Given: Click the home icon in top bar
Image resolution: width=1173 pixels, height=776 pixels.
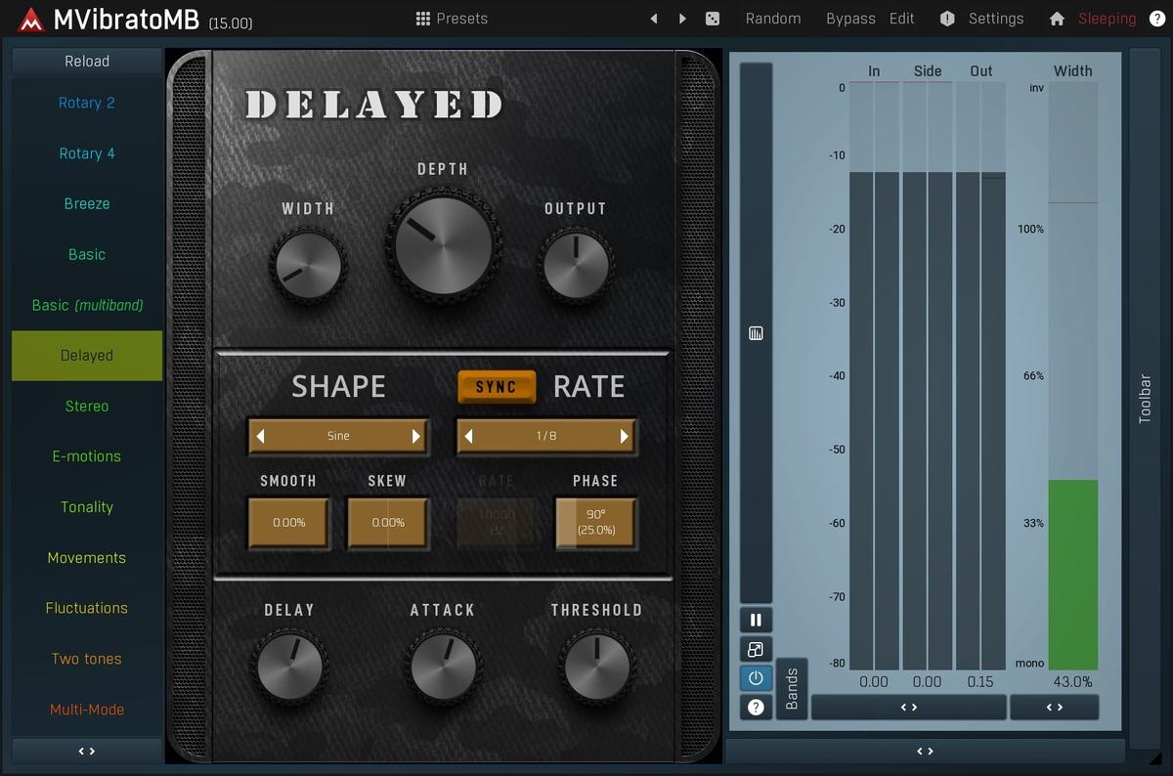Looking at the screenshot, I should (1057, 19).
